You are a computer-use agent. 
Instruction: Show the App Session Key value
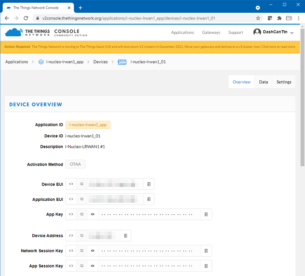tap(93, 266)
